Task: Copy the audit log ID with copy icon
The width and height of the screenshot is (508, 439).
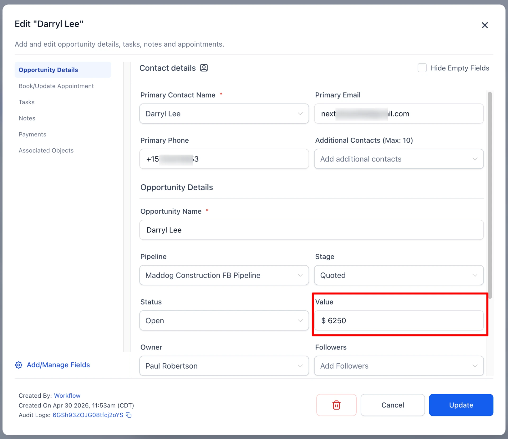Action: pyautogui.click(x=129, y=415)
